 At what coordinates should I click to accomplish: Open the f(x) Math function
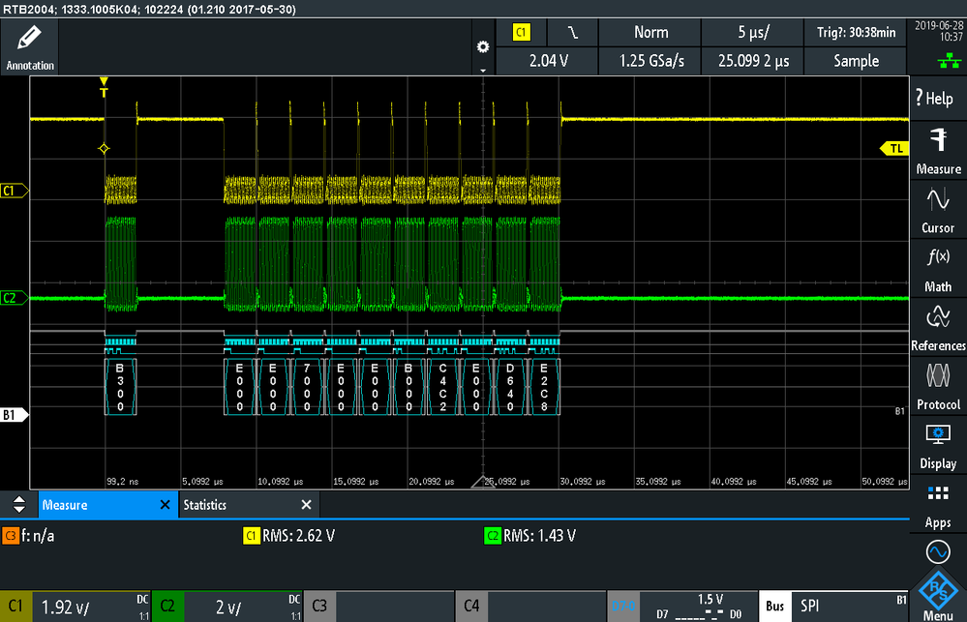click(x=938, y=269)
